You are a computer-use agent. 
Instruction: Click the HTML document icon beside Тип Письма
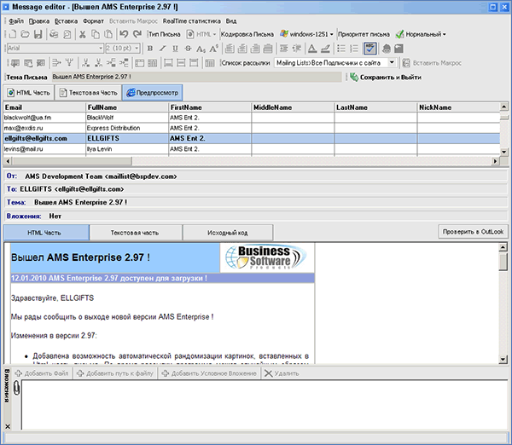(190, 34)
